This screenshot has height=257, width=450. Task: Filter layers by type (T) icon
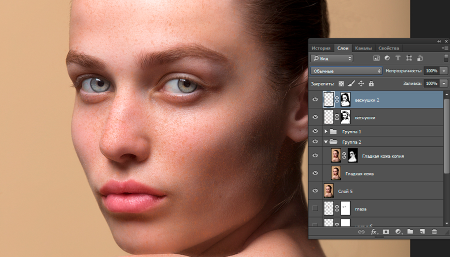pos(398,58)
